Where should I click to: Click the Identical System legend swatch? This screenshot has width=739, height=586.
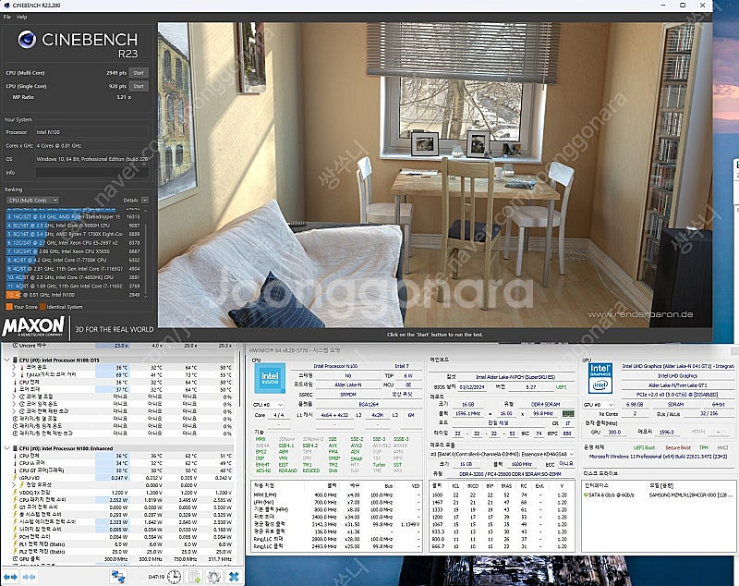pyautogui.click(x=42, y=307)
